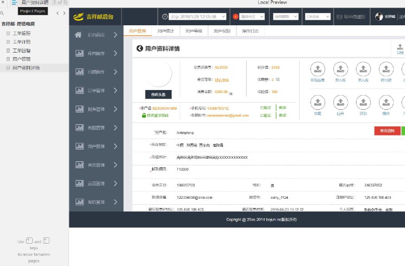Viewport: 405px width, 266px height.
Task: Expand 后台首页 with its chevron
Action: click(115, 34)
